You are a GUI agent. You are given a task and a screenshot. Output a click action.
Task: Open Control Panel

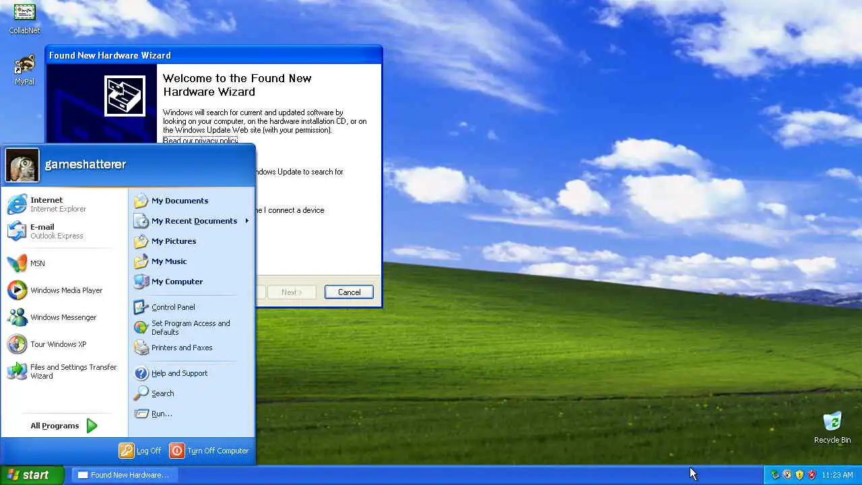point(191,307)
